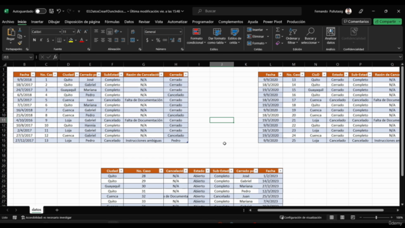Open Dar formato como tabla gallery
The height and width of the screenshot is (228, 405).
click(x=217, y=36)
